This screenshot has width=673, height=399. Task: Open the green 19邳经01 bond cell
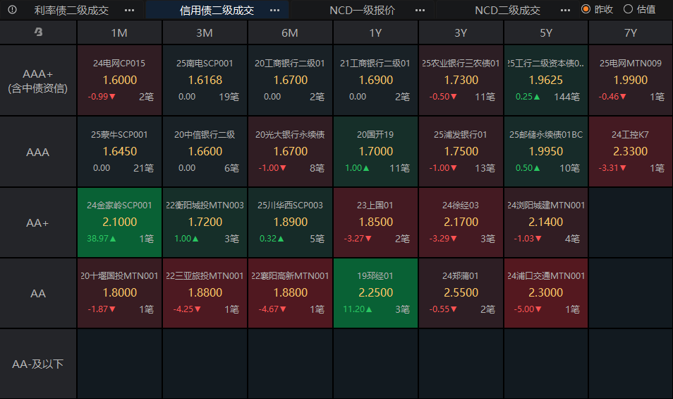[x=375, y=293]
